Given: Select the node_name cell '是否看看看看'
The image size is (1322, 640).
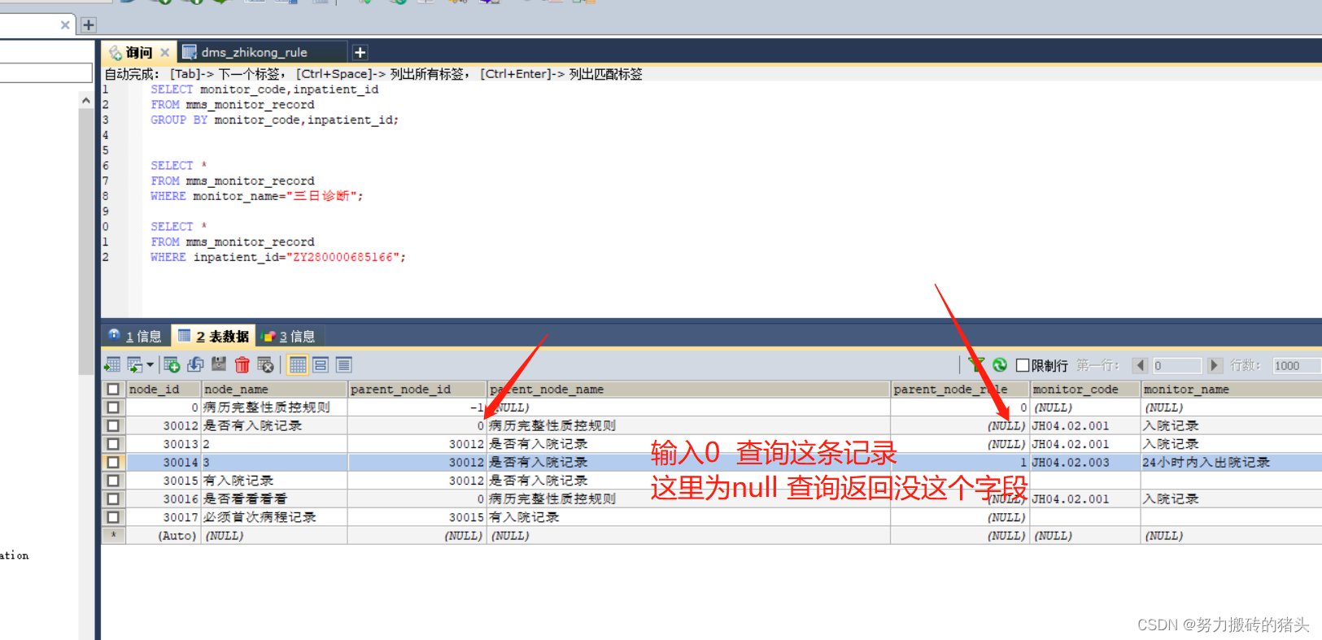Looking at the screenshot, I should [274, 499].
